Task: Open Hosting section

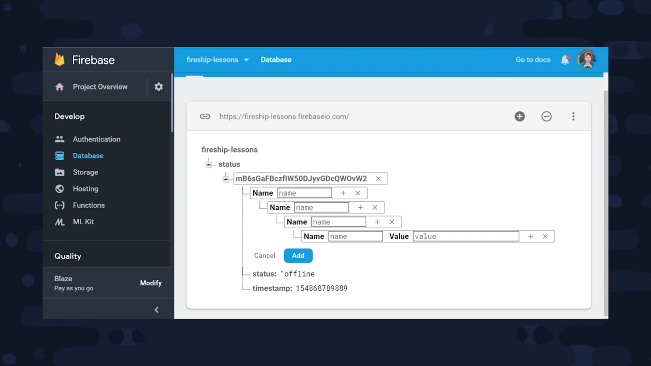Action: coord(85,189)
